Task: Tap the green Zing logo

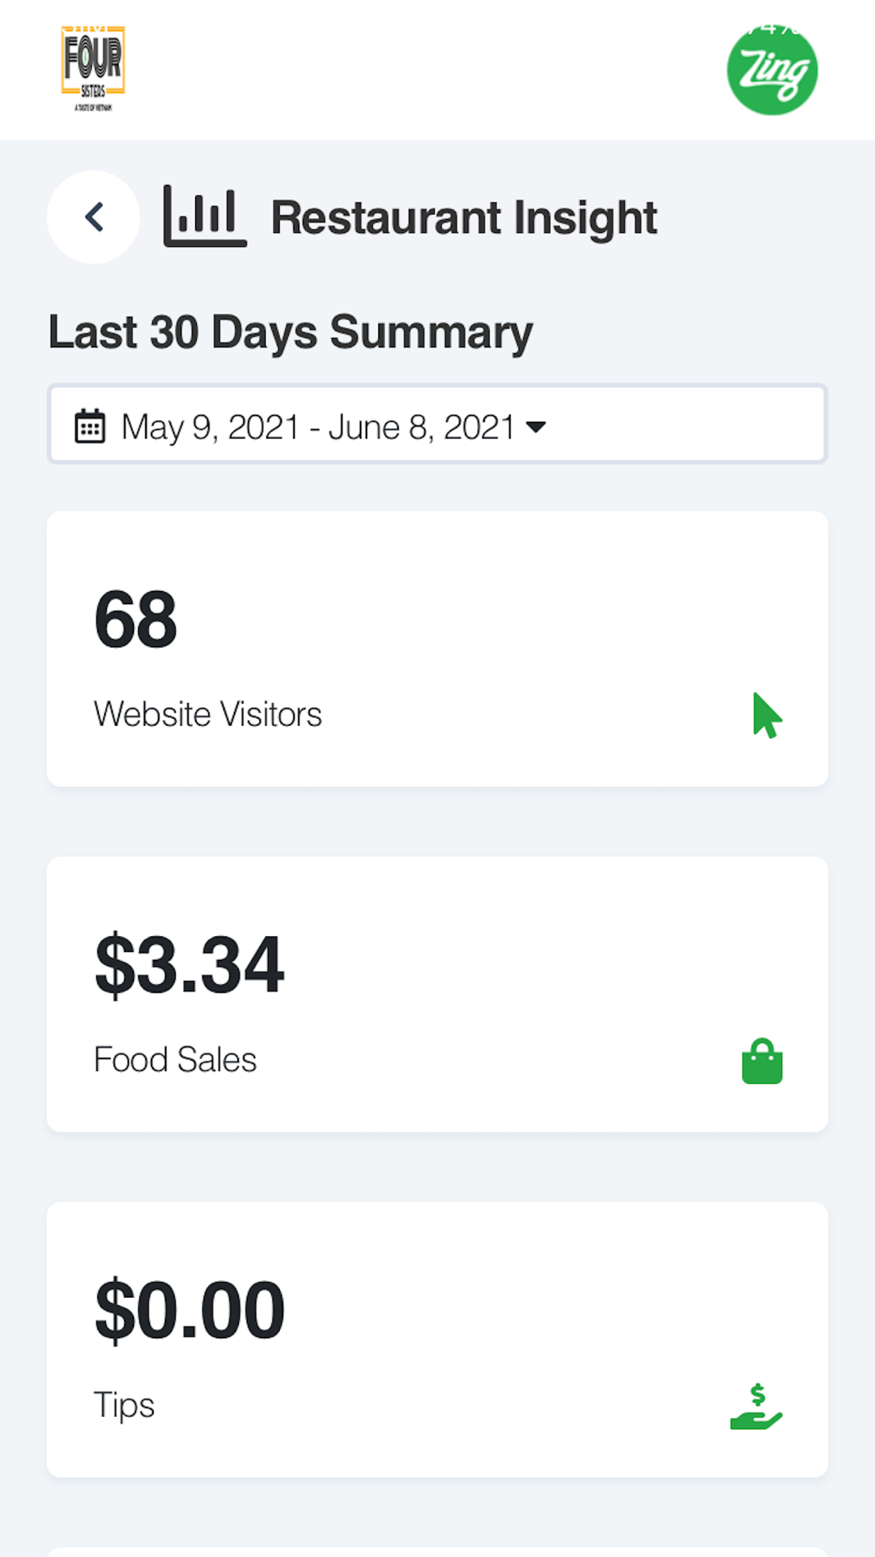Action: [x=772, y=70]
